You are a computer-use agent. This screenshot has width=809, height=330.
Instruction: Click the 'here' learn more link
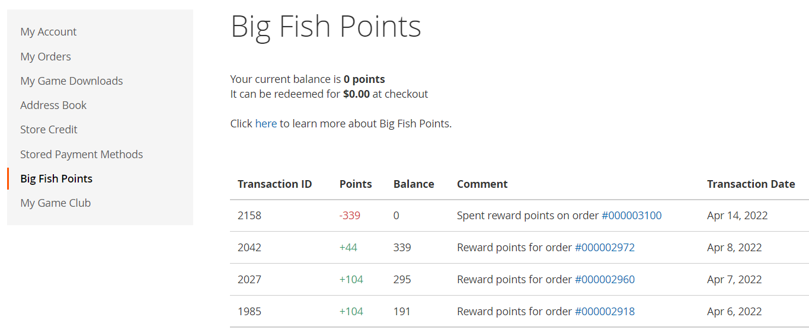coord(266,124)
